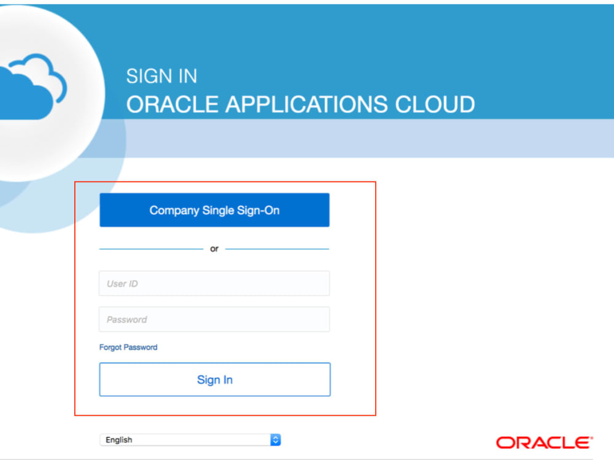Viewport: 614px width, 460px height.
Task: Change language using the selector dropdown
Action: pos(190,440)
